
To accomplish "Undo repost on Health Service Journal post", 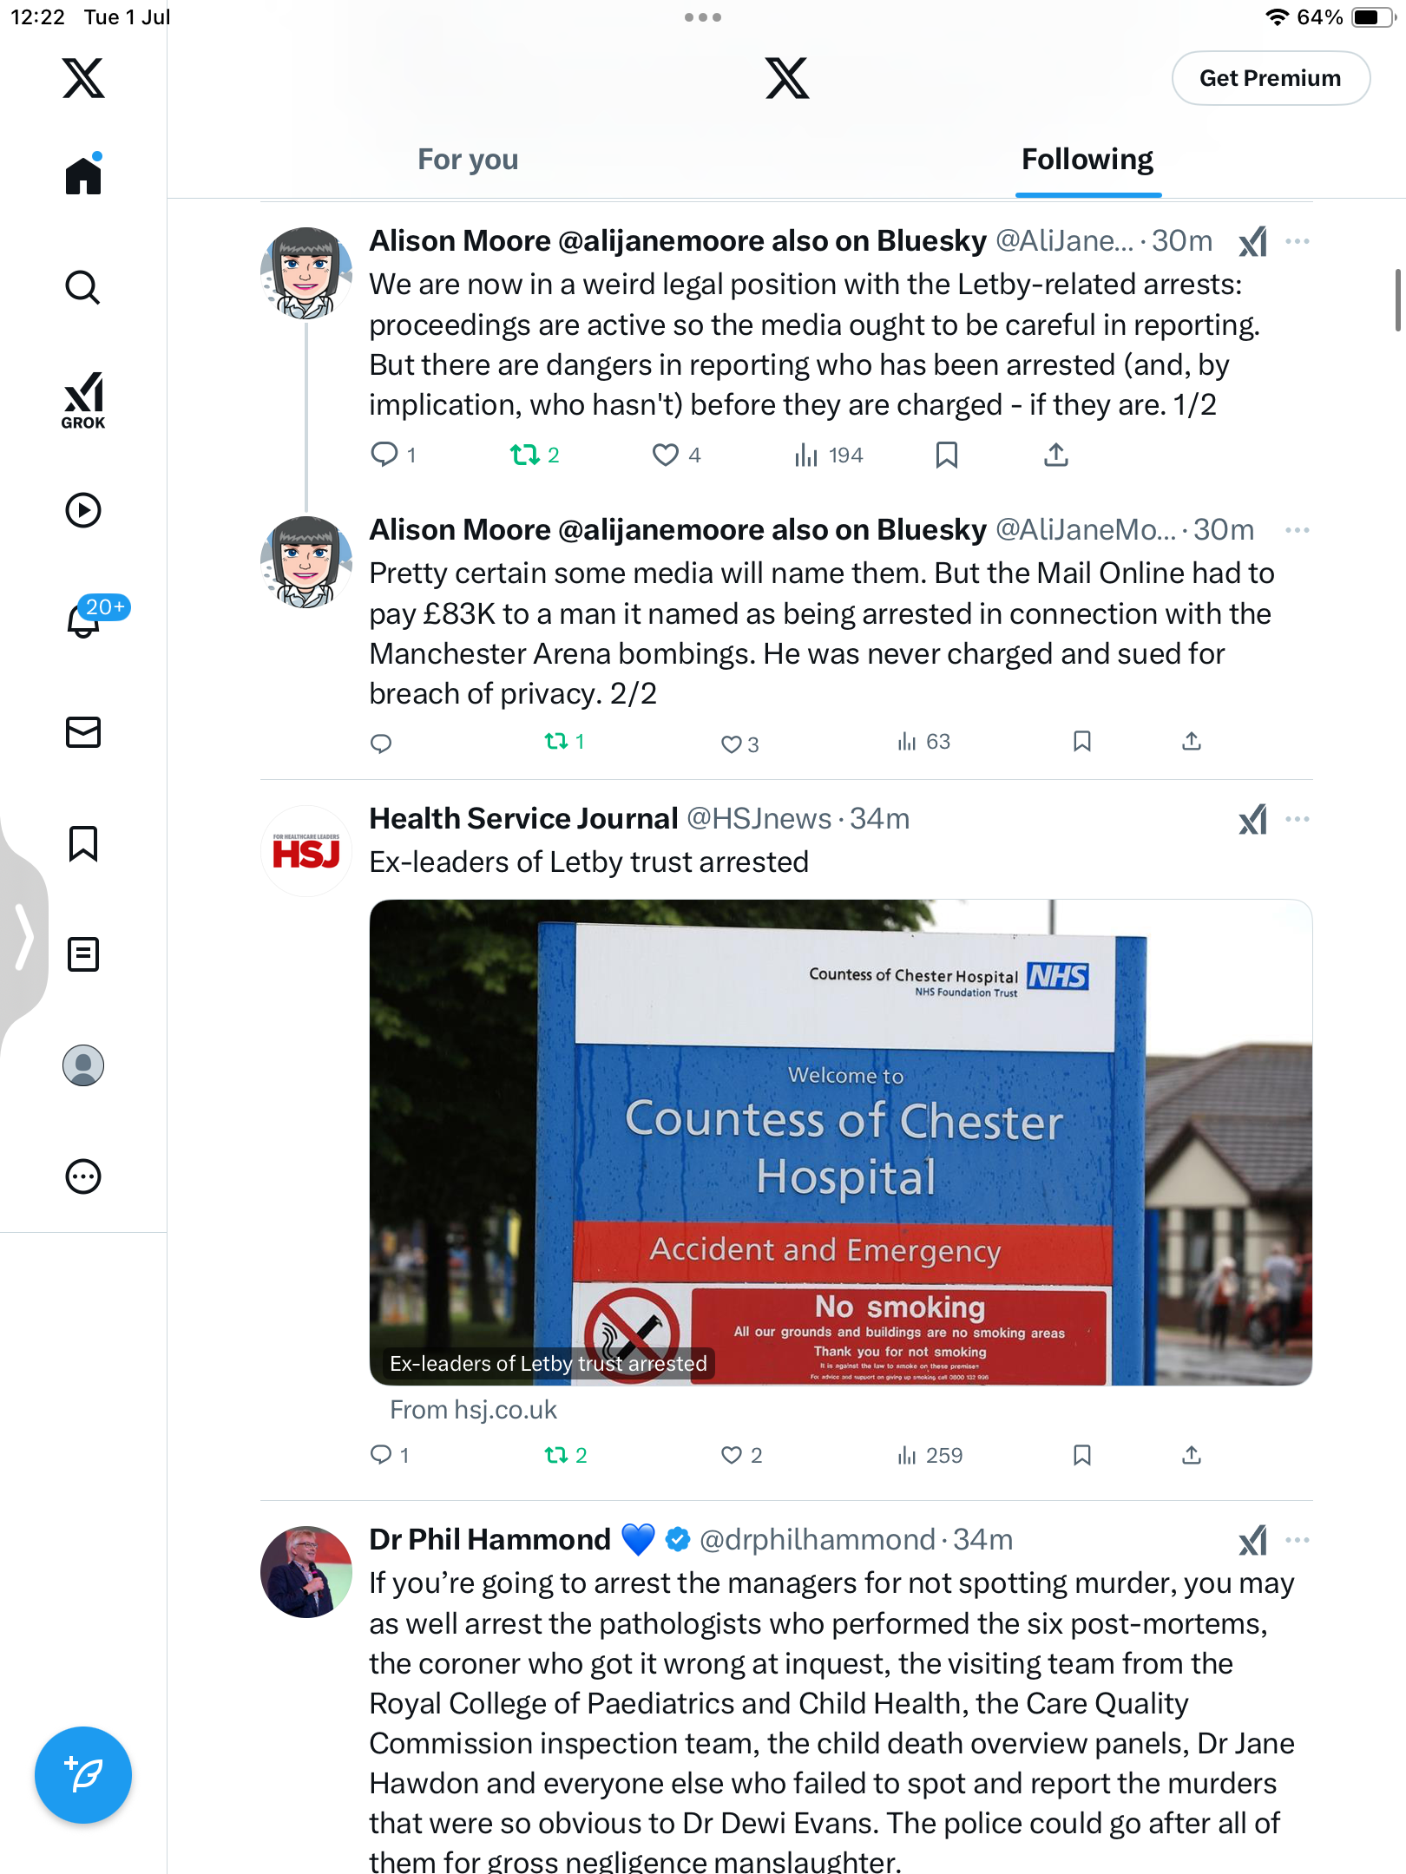I will click(566, 1455).
